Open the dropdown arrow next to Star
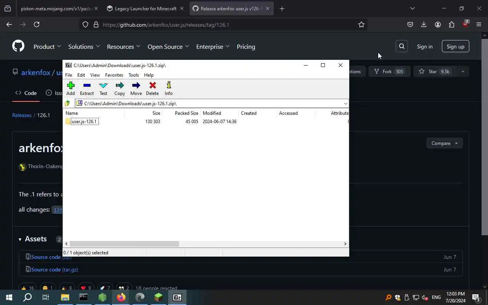 coord(462,71)
